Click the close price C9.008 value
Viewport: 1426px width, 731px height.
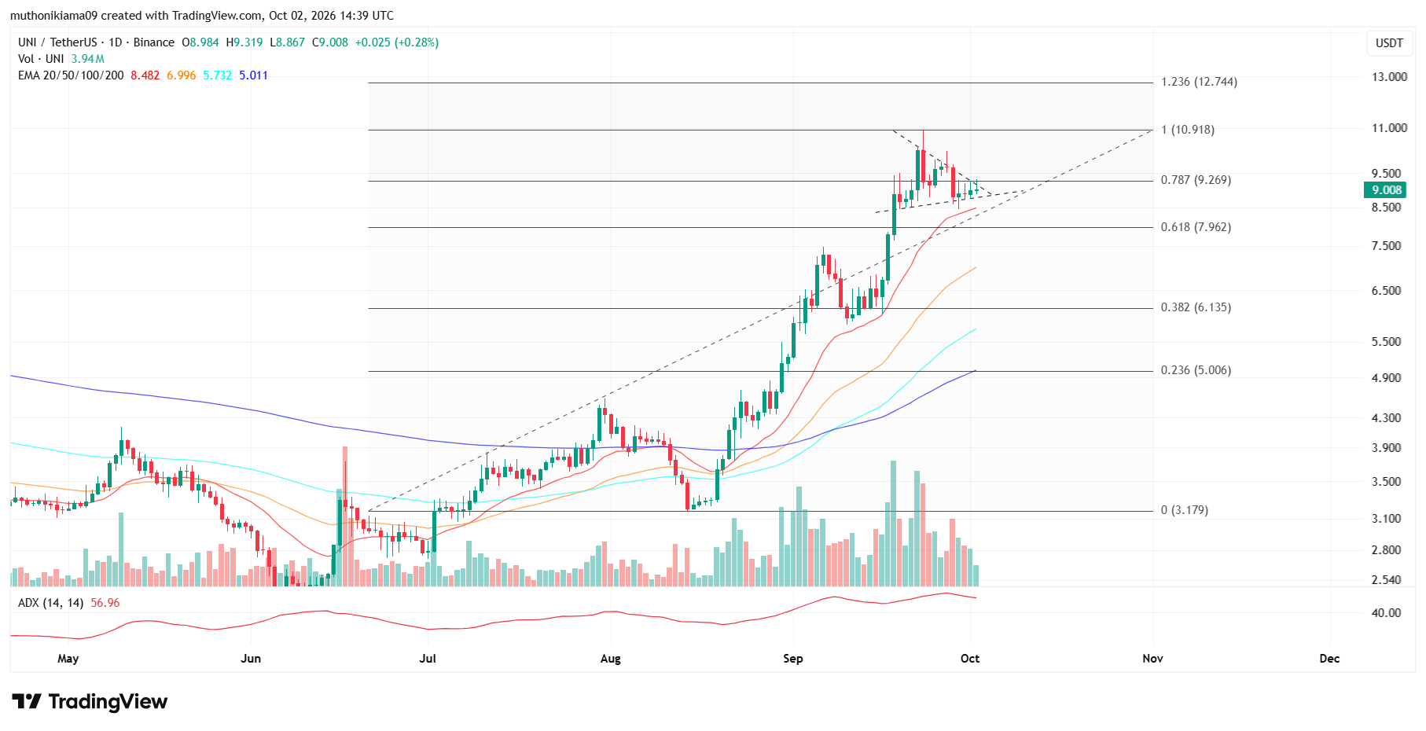point(330,42)
